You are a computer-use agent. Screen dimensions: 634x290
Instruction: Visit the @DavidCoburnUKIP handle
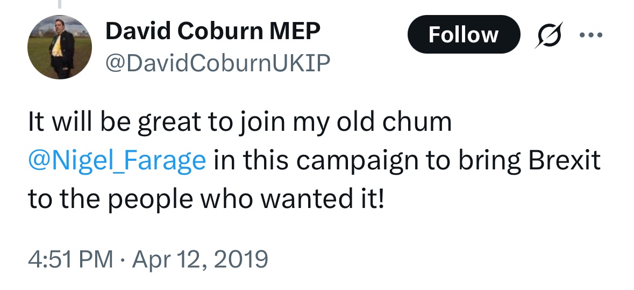coord(218,64)
